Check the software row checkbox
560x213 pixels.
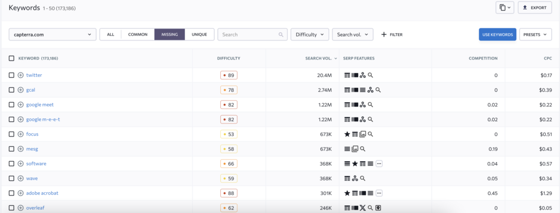click(x=11, y=163)
